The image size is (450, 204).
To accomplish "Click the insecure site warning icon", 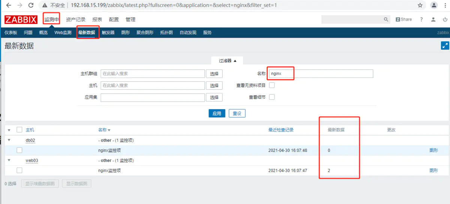I will (45, 6).
